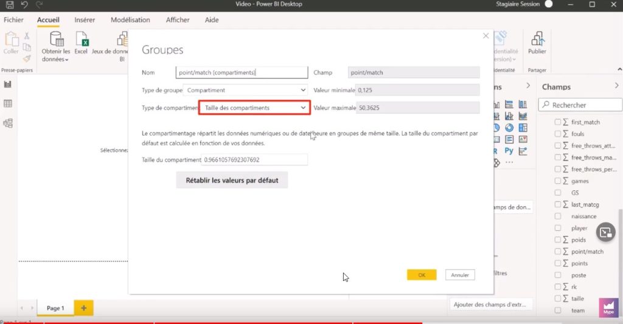Screen dimensions: 623x324
Task: Check the games field
Action: point(558,181)
